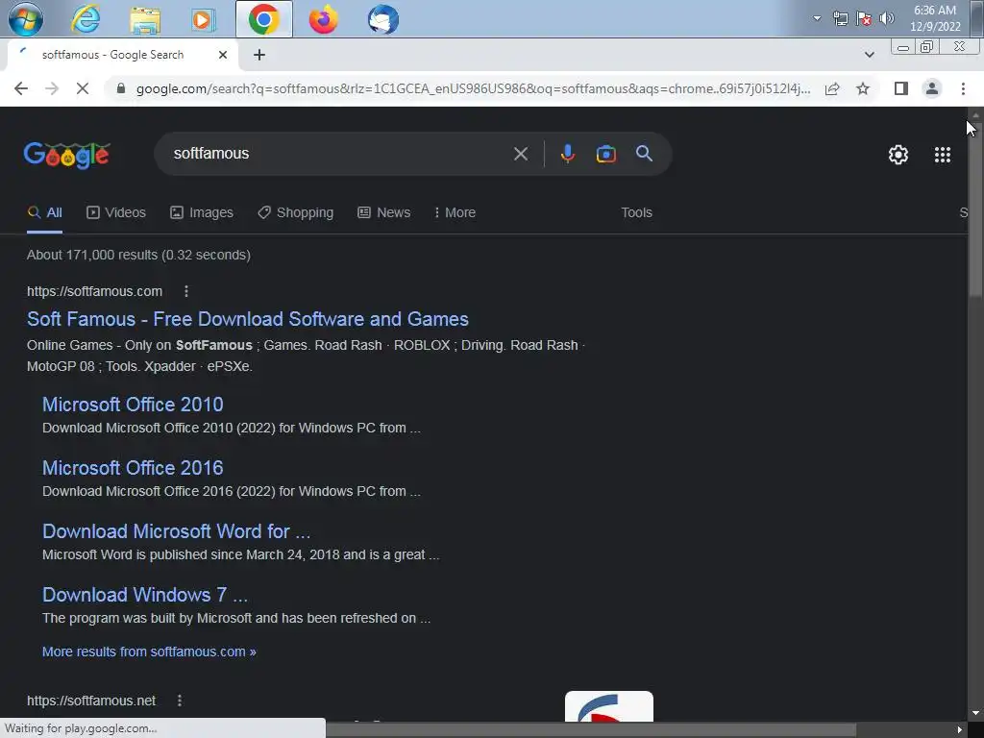Viewport: 984px width, 738px height.
Task: Select the All results tab
Action: 44,212
